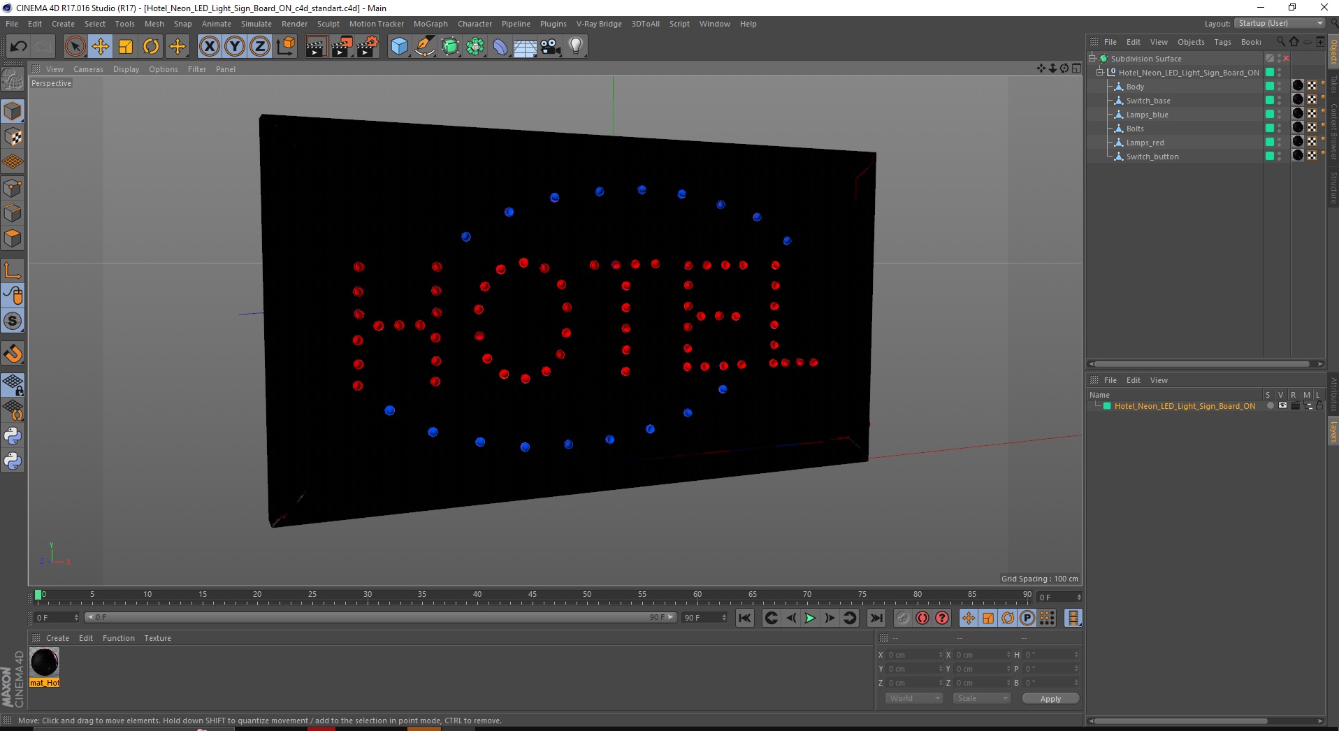Open the V-Ray Bridge menu
The image size is (1339, 731).
click(599, 24)
